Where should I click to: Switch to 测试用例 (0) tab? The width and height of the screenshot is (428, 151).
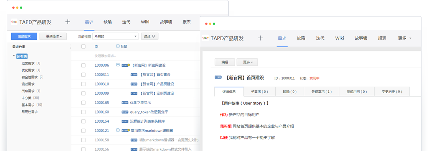(x=357, y=92)
